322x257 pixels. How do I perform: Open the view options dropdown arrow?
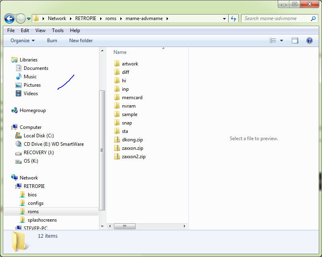[x=281, y=41]
